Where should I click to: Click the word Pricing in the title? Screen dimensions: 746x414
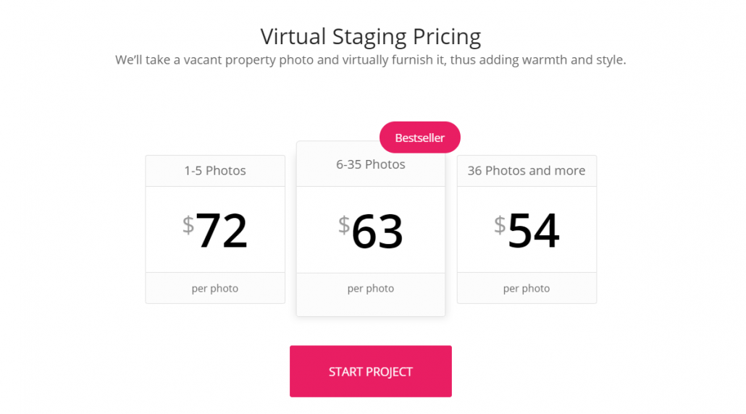447,37
